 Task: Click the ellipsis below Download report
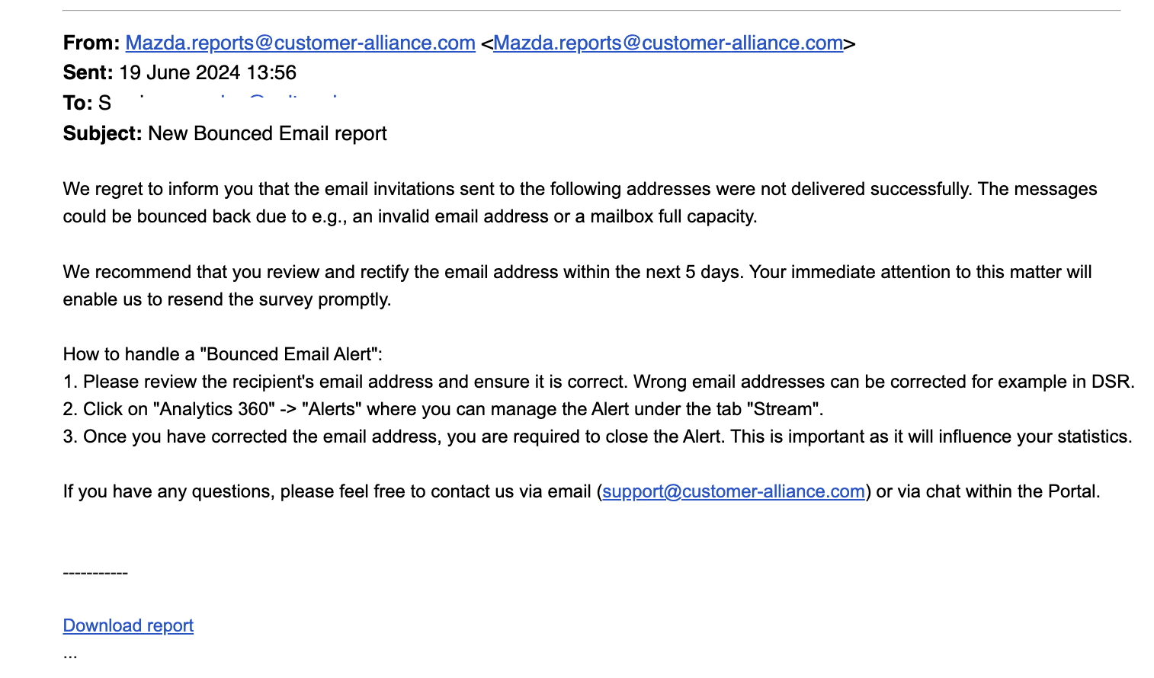tap(70, 654)
